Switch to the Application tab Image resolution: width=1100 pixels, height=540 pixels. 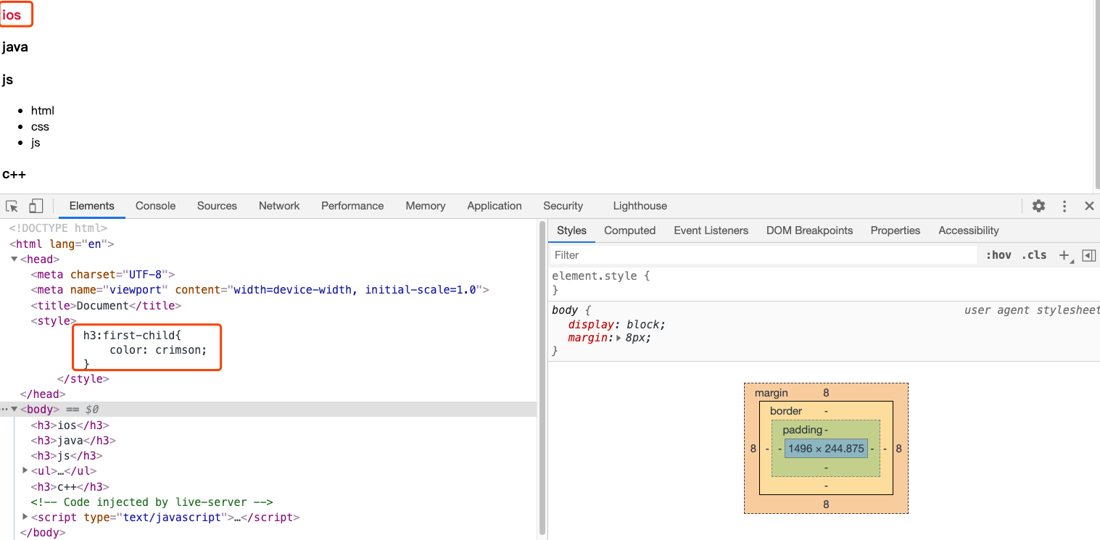click(x=495, y=206)
